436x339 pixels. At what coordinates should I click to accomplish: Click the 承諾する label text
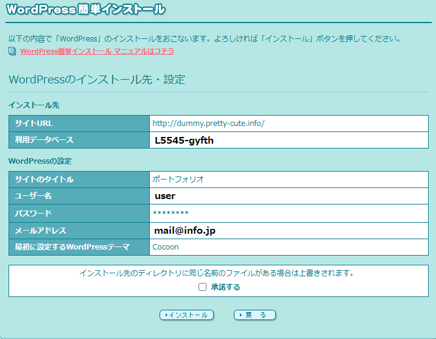point(225,287)
